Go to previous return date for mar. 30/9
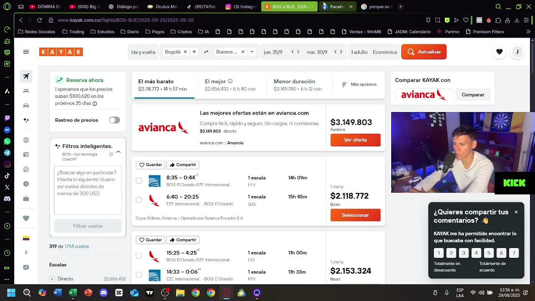535x301 pixels. pyautogui.click(x=335, y=52)
